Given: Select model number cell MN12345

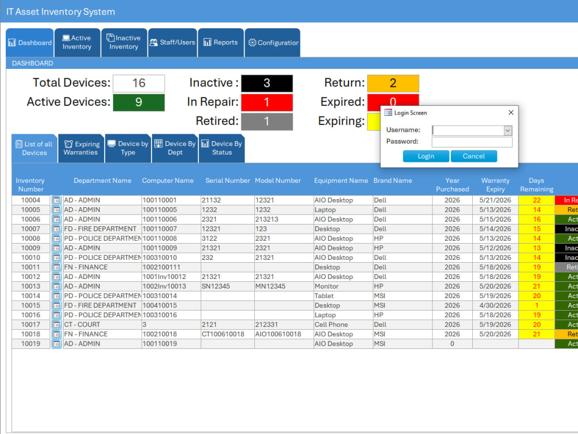Looking at the screenshot, I should pos(284,286).
